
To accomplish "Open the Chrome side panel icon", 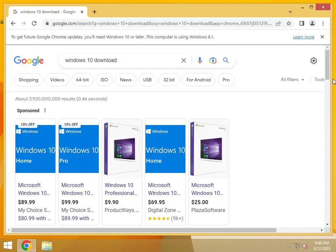I will coord(302,23).
